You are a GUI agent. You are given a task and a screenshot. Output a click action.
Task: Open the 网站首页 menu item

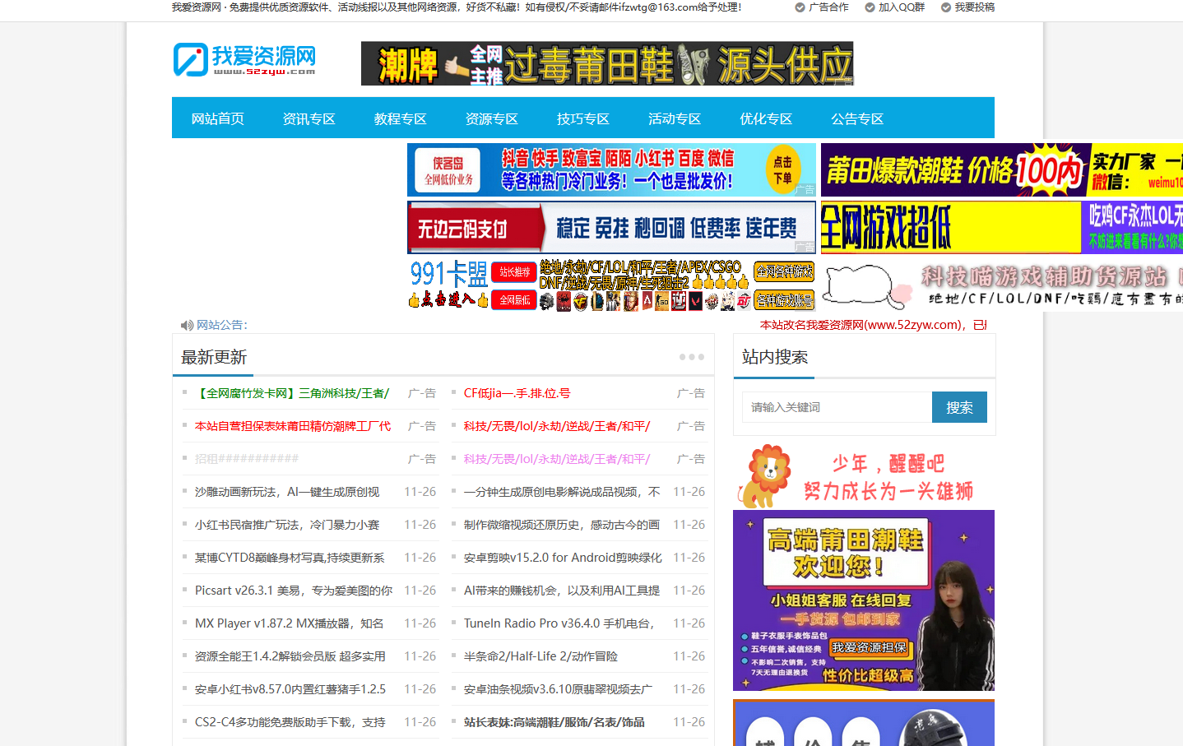[218, 118]
